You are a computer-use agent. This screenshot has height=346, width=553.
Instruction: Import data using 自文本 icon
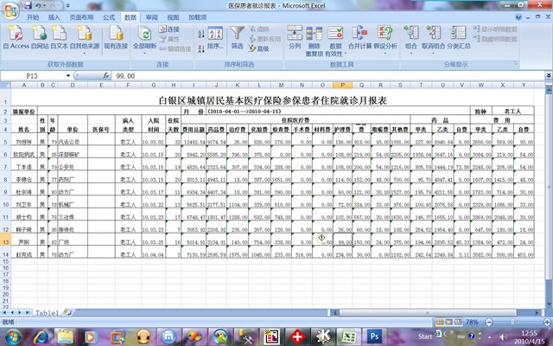pyautogui.click(x=59, y=35)
